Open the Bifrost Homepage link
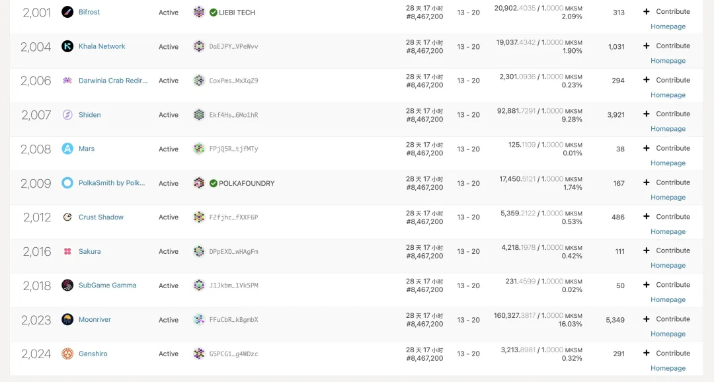This screenshot has height=382, width=714. (668, 26)
